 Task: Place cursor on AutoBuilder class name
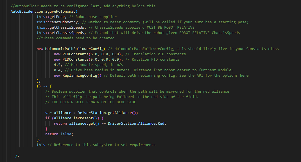tap(22, 11)
